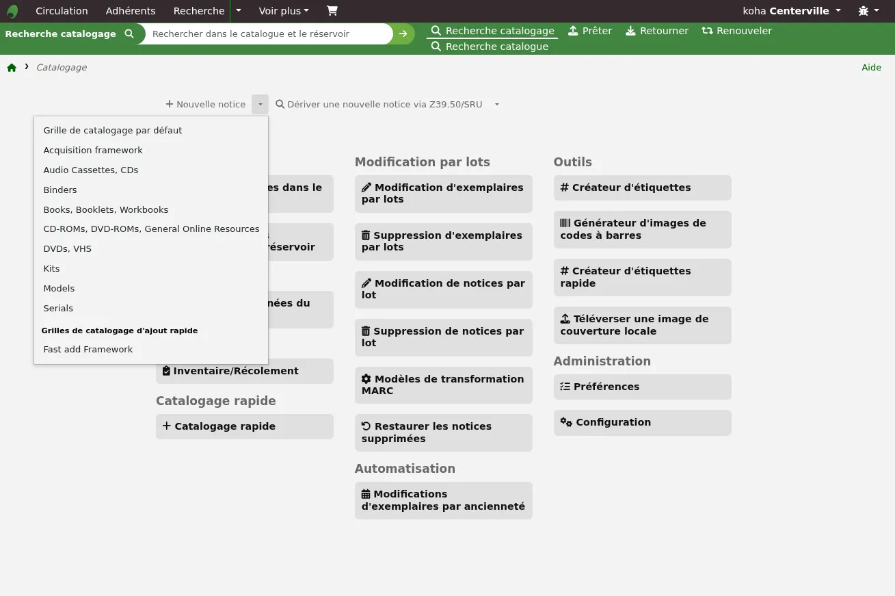Open Modèles de transformation MARC

444,385
